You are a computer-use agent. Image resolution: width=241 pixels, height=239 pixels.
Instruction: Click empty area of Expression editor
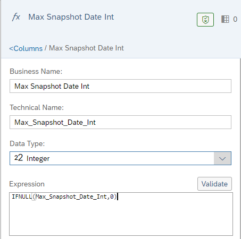pos(121,219)
